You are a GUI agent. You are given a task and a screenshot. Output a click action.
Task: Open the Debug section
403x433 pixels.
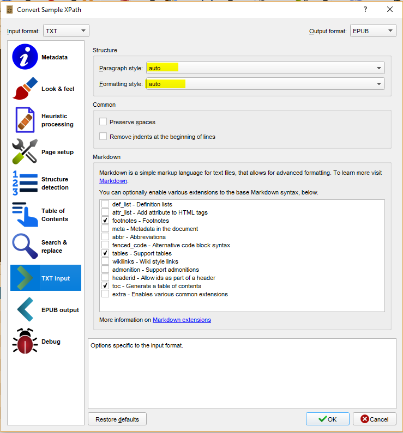46,341
